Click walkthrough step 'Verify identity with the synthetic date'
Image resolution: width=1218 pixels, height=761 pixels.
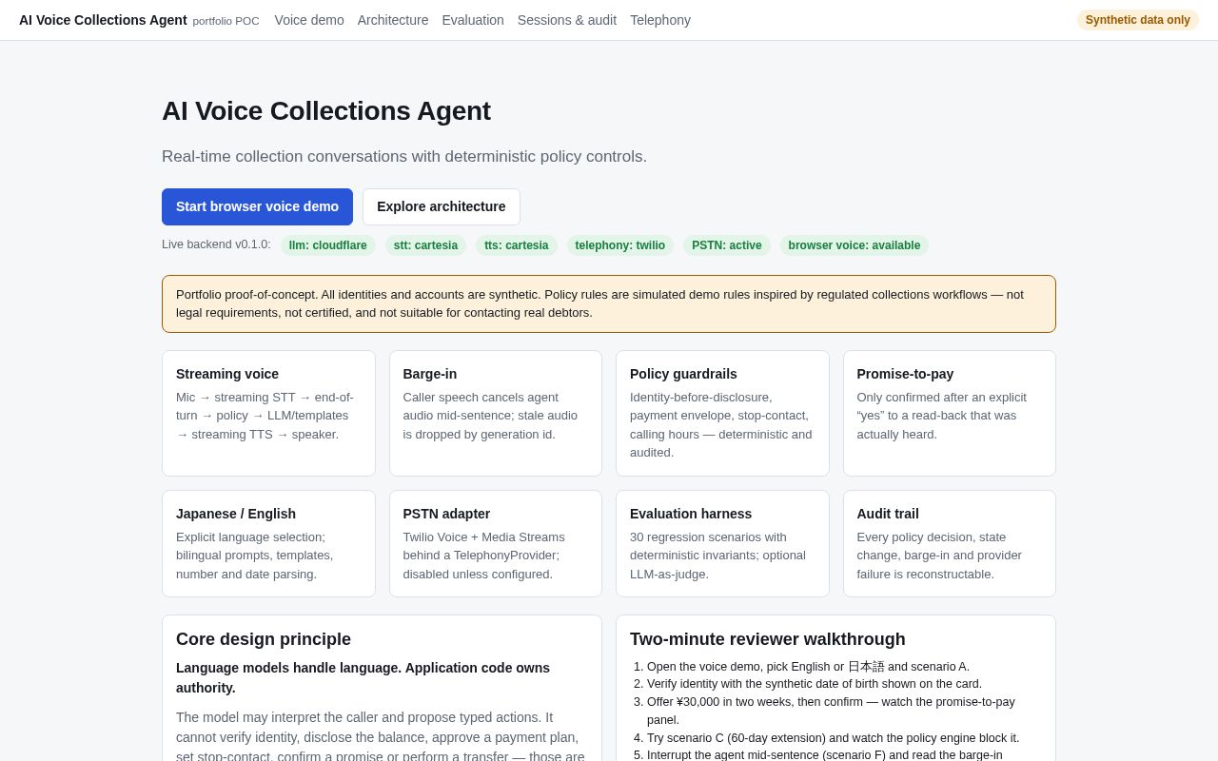[815, 684]
